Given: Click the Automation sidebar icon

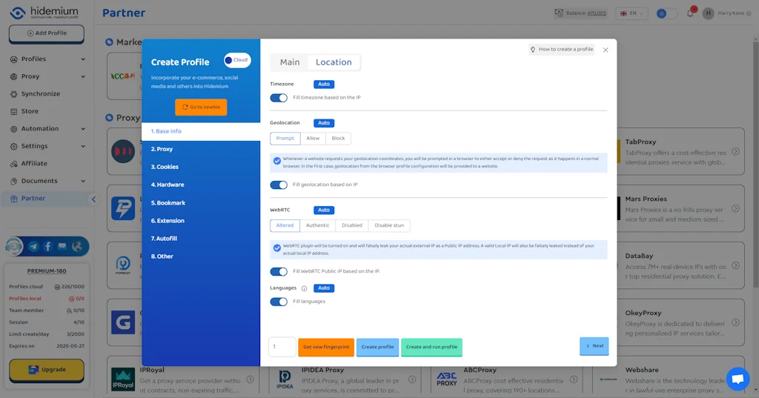Looking at the screenshot, I should pos(13,129).
